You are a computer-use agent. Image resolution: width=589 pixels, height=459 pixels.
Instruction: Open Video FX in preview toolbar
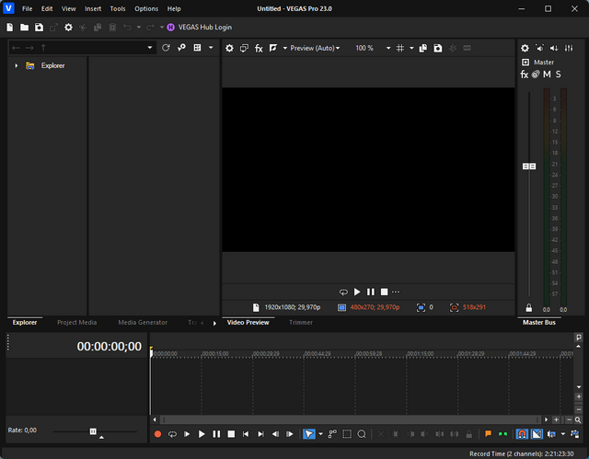click(x=259, y=48)
